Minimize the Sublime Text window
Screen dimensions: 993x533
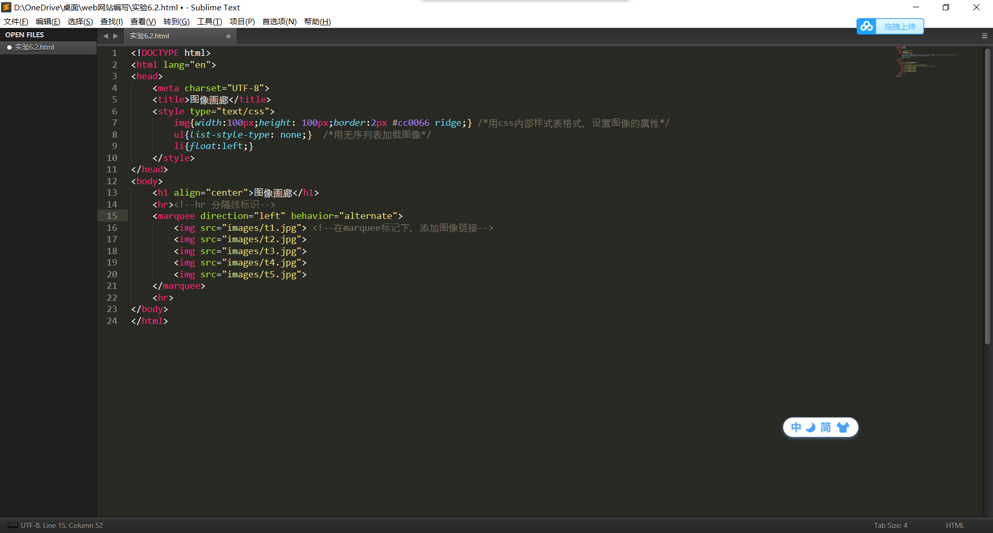point(916,7)
